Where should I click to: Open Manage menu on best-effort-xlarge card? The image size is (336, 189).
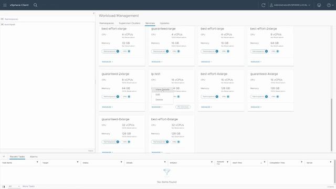coord(107,62)
